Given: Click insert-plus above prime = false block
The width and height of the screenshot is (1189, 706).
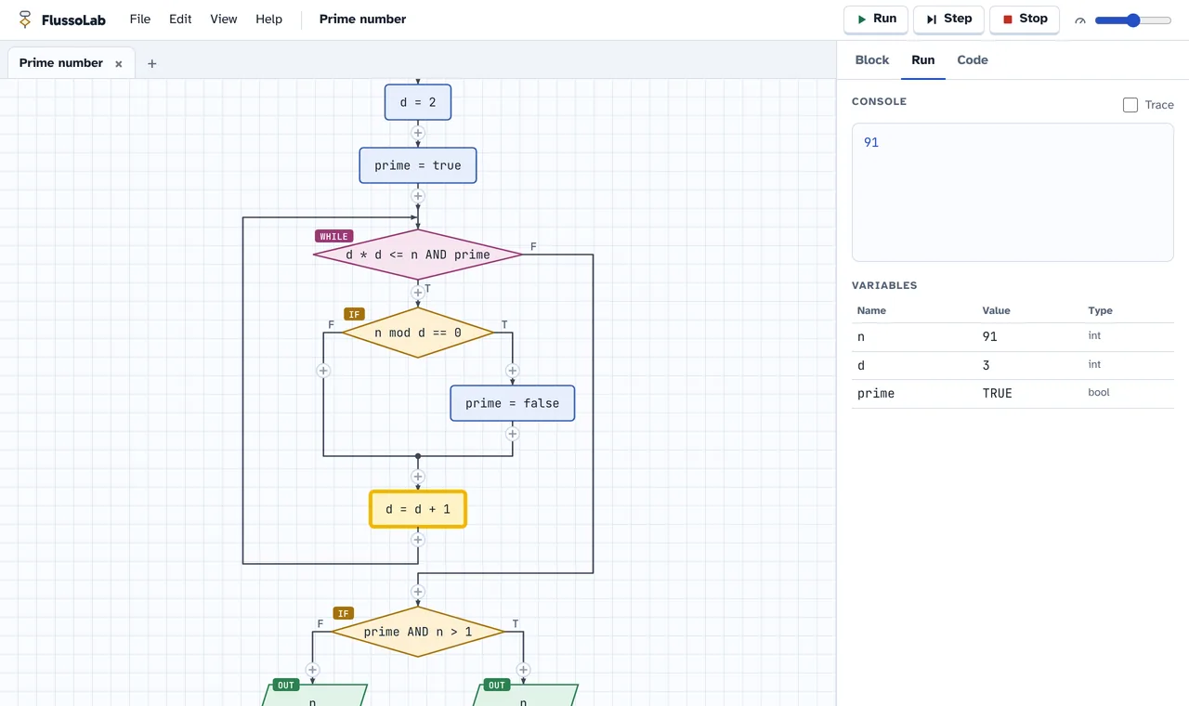Looking at the screenshot, I should click(512, 371).
